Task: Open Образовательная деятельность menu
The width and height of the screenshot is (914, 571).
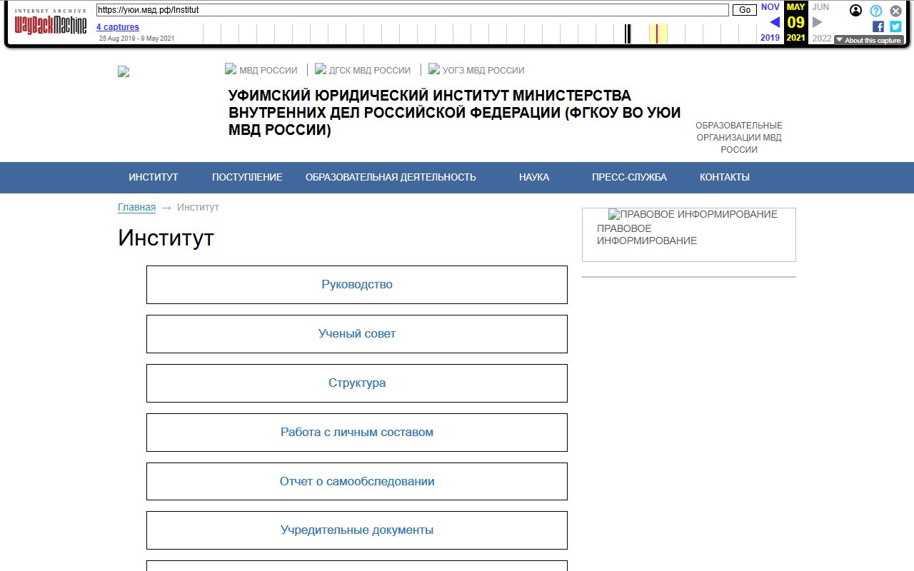Action: [391, 178]
